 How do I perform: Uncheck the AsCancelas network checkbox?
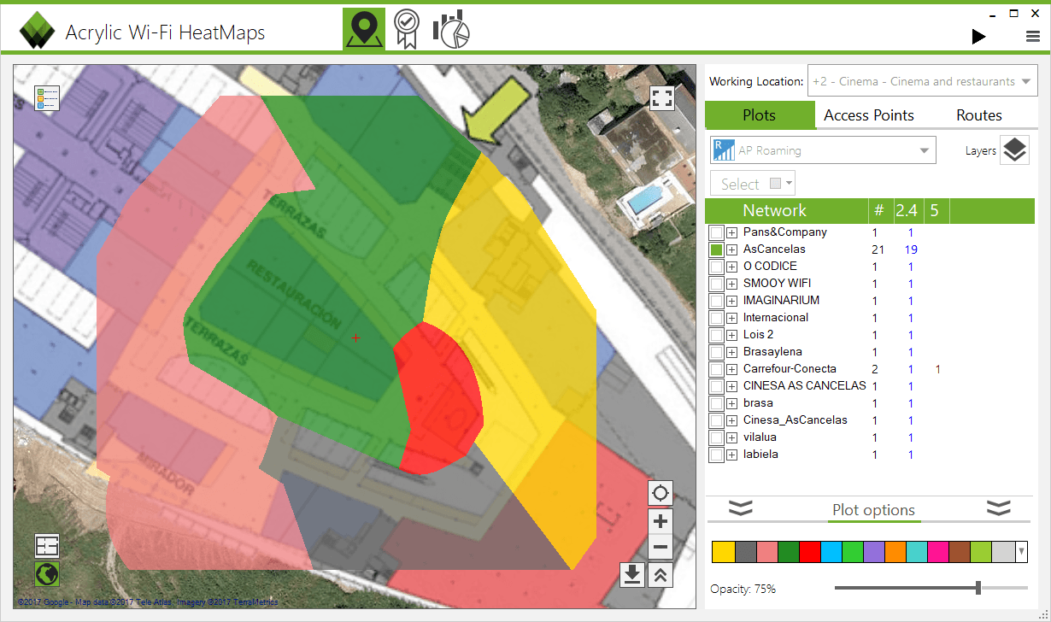[x=717, y=249]
